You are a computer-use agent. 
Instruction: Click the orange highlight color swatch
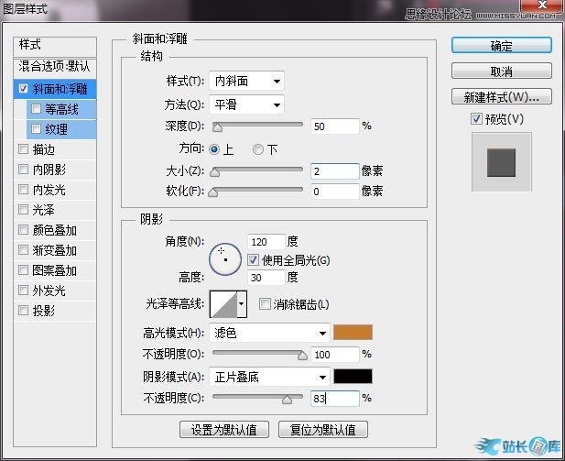click(353, 333)
